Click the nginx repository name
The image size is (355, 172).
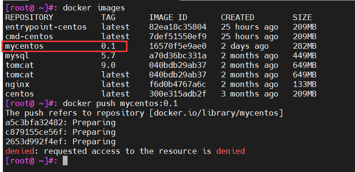(17, 85)
